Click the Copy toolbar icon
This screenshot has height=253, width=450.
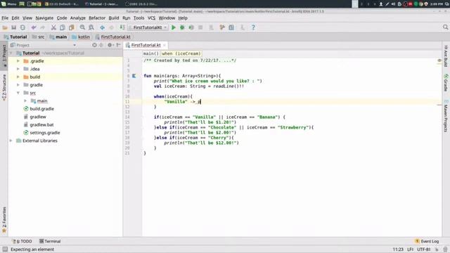click(63, 27)
